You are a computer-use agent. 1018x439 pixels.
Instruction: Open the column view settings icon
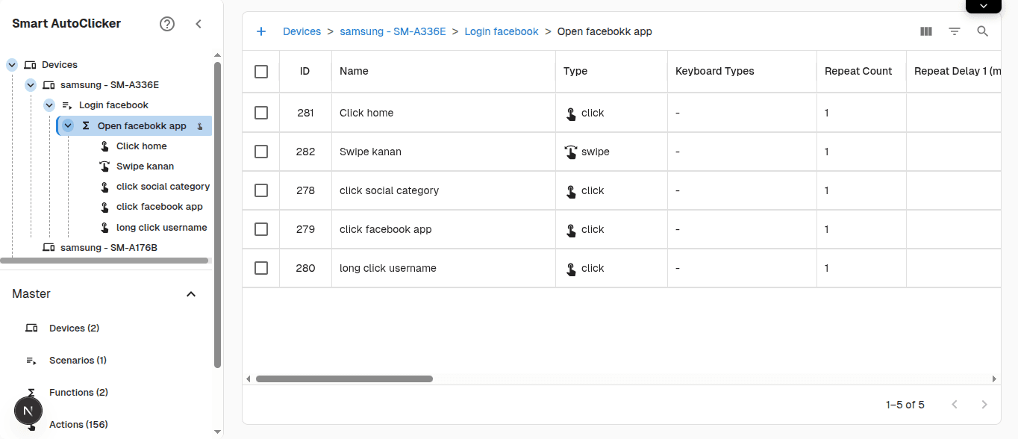click(x=926, y=31)
